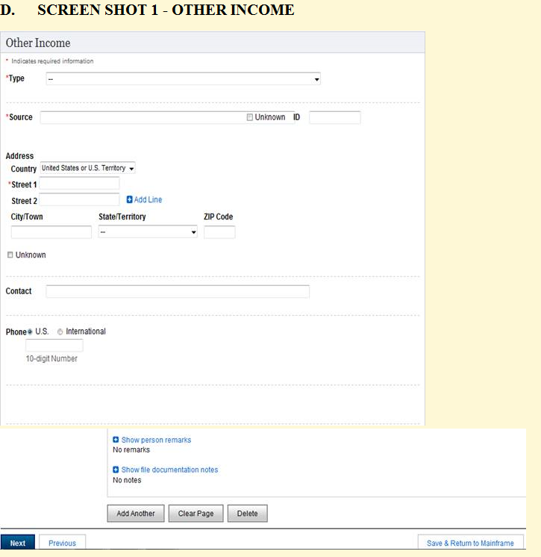Click the 'No remarks' text
The width and height of the screenshot is (541, 557).
point(131,449)
